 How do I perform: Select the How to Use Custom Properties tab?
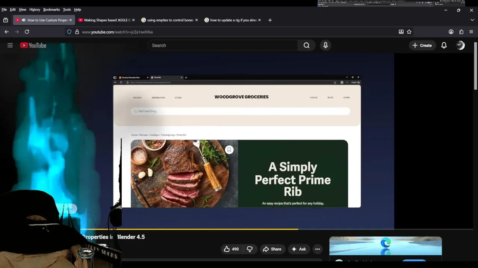pyautogui.click(x=44, y=20)
